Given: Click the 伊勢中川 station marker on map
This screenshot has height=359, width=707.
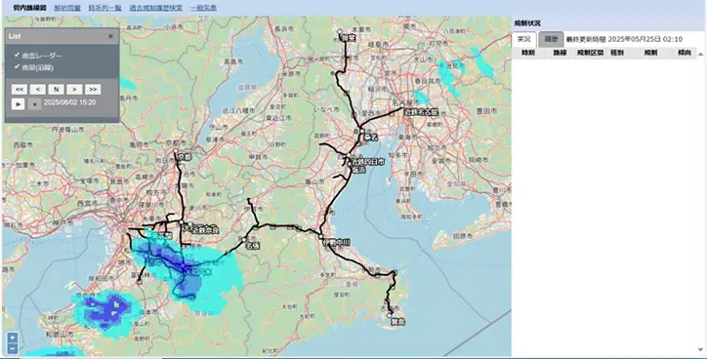Looking at the screenshot, I should point(321,236).
